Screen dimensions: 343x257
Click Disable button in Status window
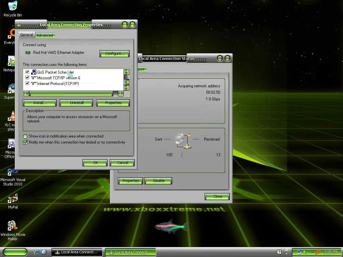[158, 181]
